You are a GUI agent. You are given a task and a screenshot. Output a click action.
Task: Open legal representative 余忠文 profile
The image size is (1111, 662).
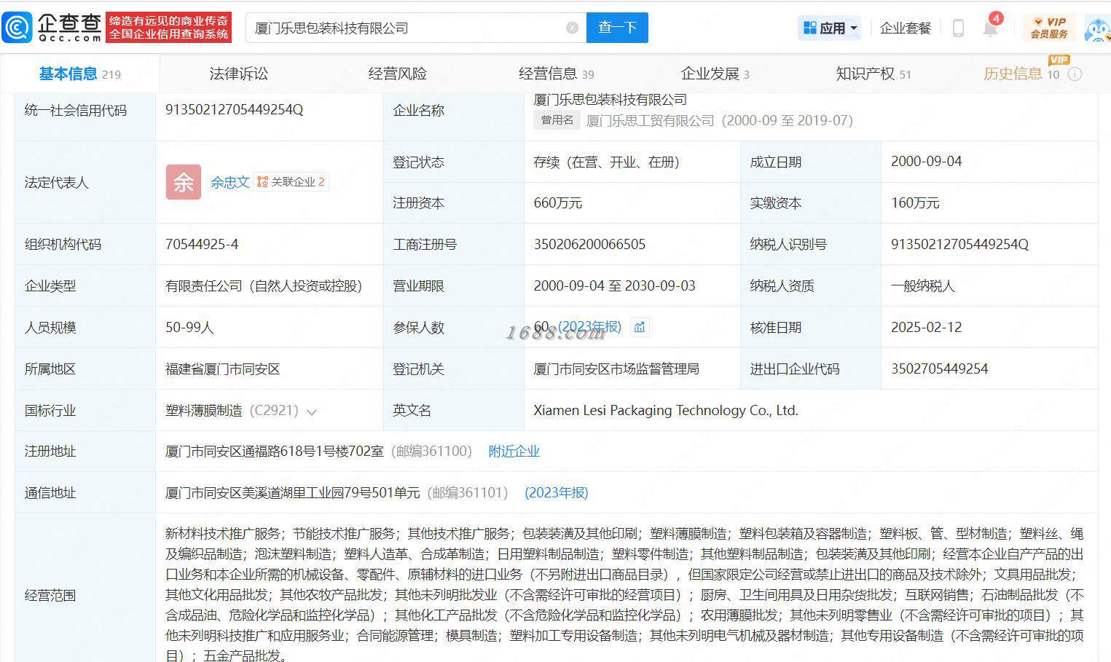(230, 182)
